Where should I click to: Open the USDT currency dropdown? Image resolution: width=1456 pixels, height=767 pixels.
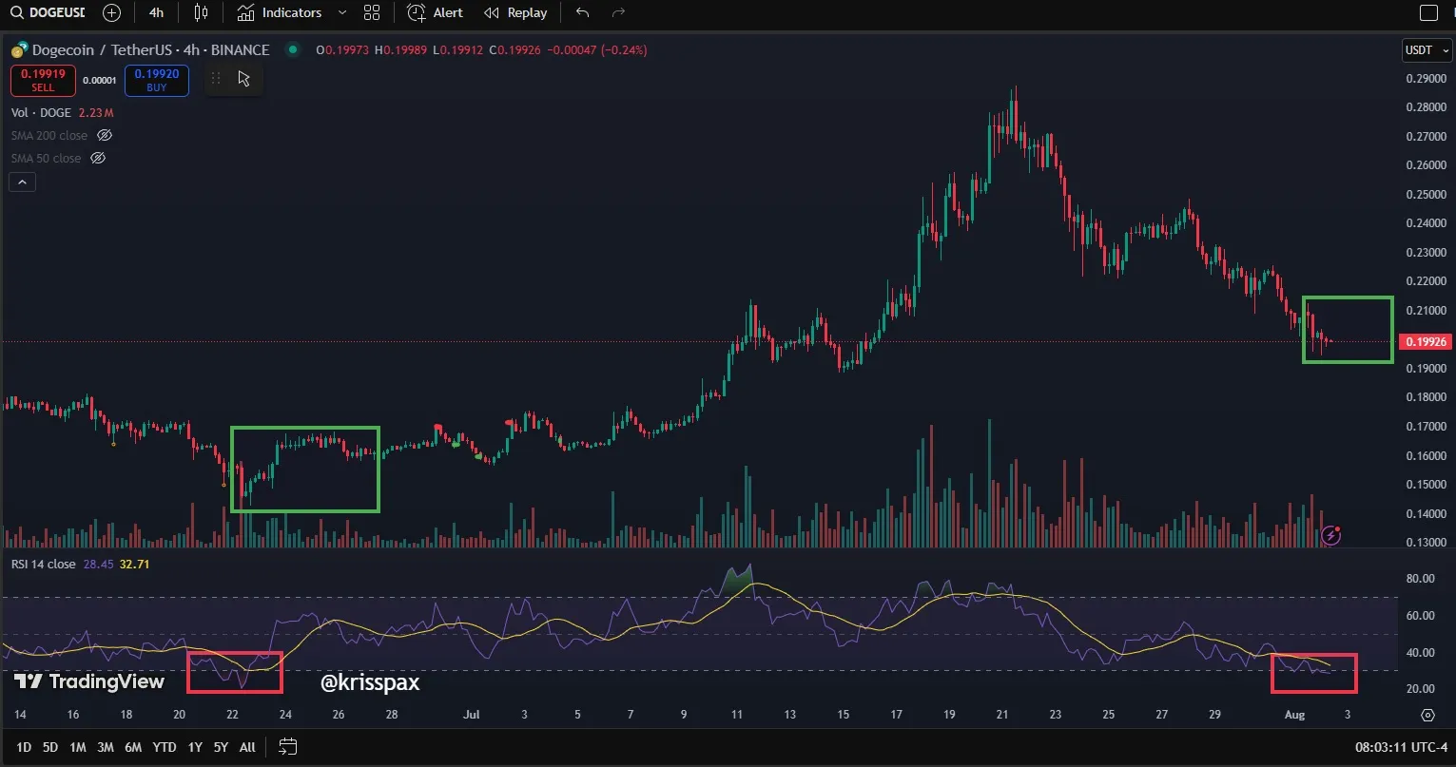tap(1427, 50)
